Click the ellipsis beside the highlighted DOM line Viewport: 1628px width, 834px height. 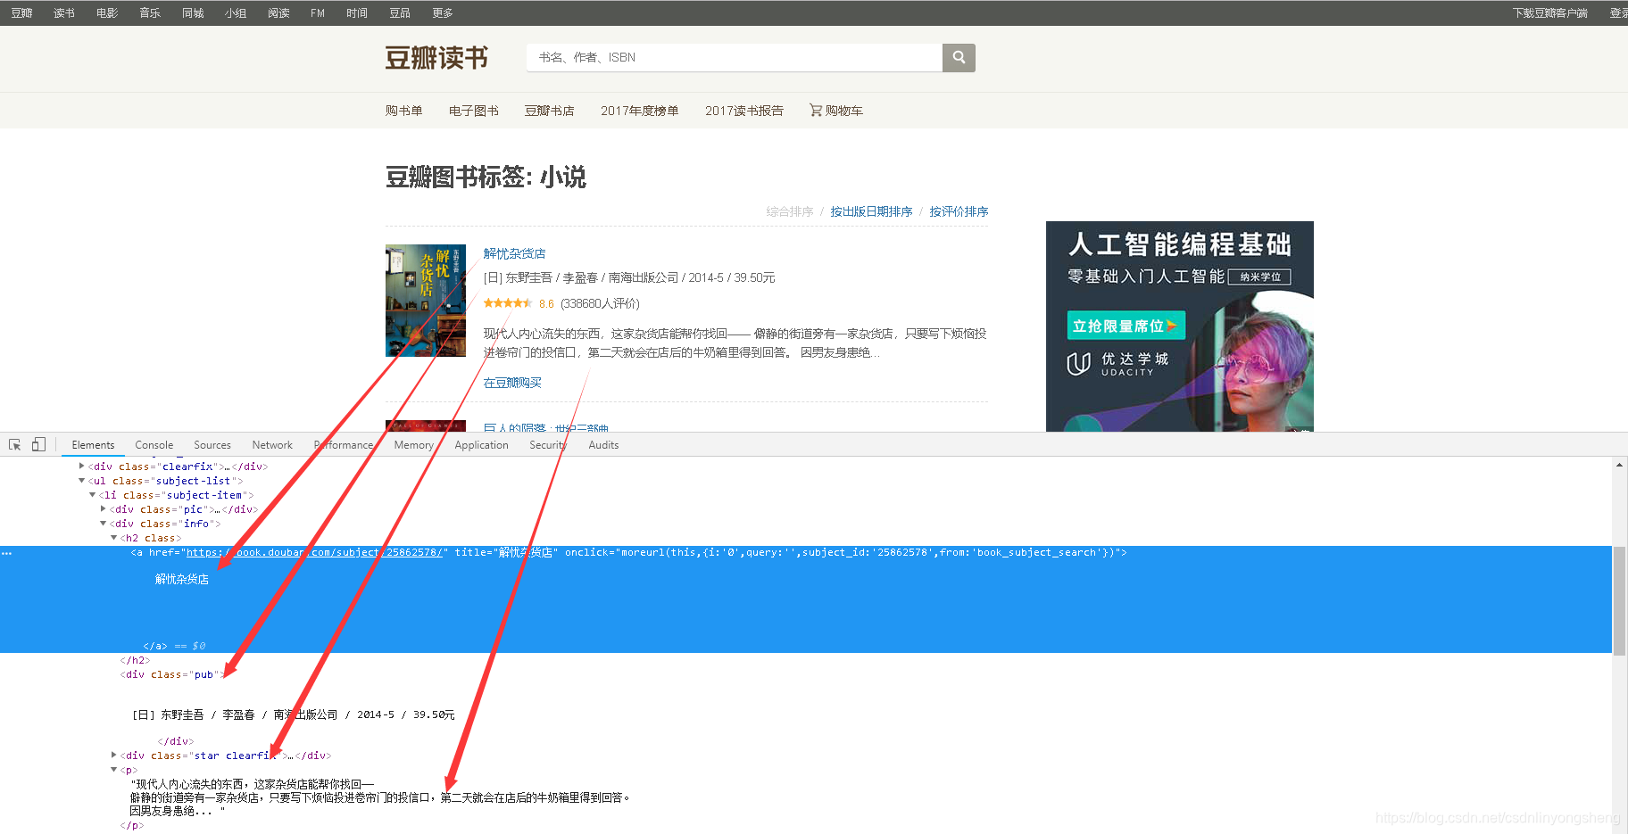click(7, 553)
